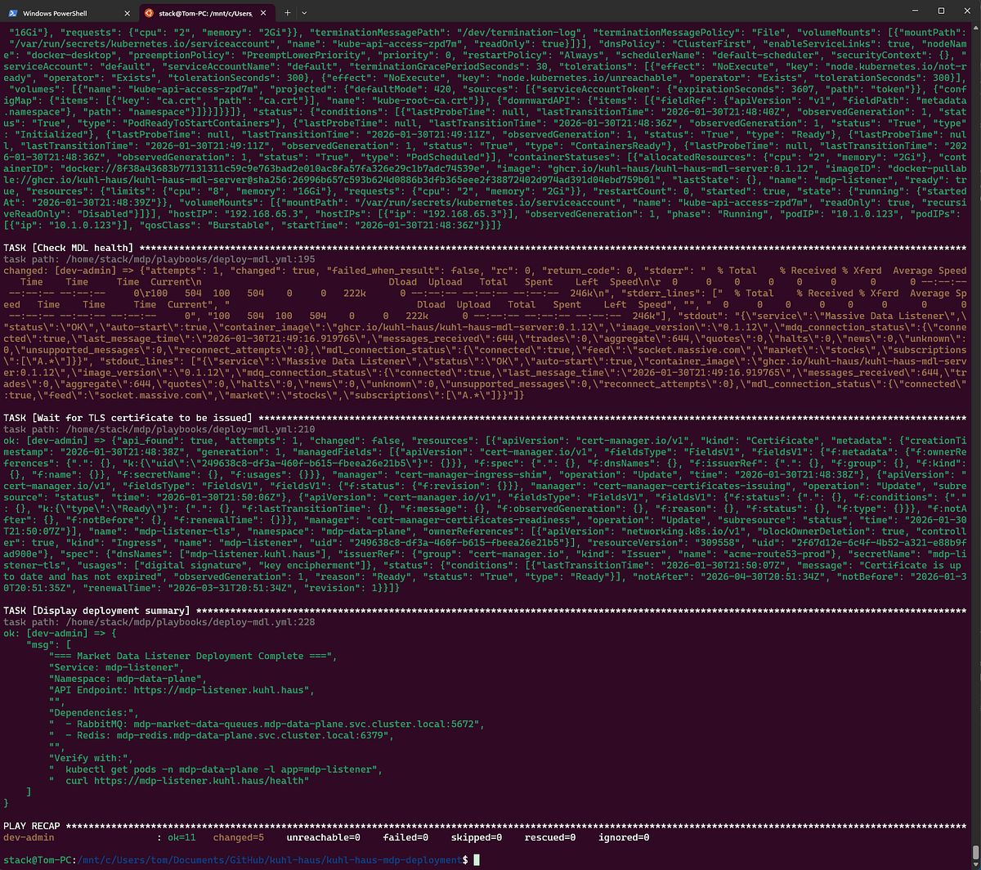Close the stack@Tom-PC tab
981x870 pixels.
pyautogui.click(x=263, y=13)
